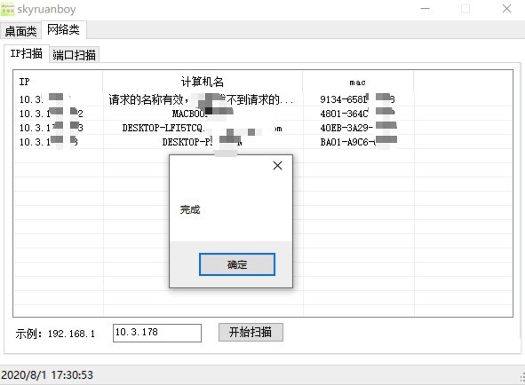The width and height of the screenshot is (525, 385).
Task: Close the 完成 dialog with its X icon
Action: click(x=277, y=166)
